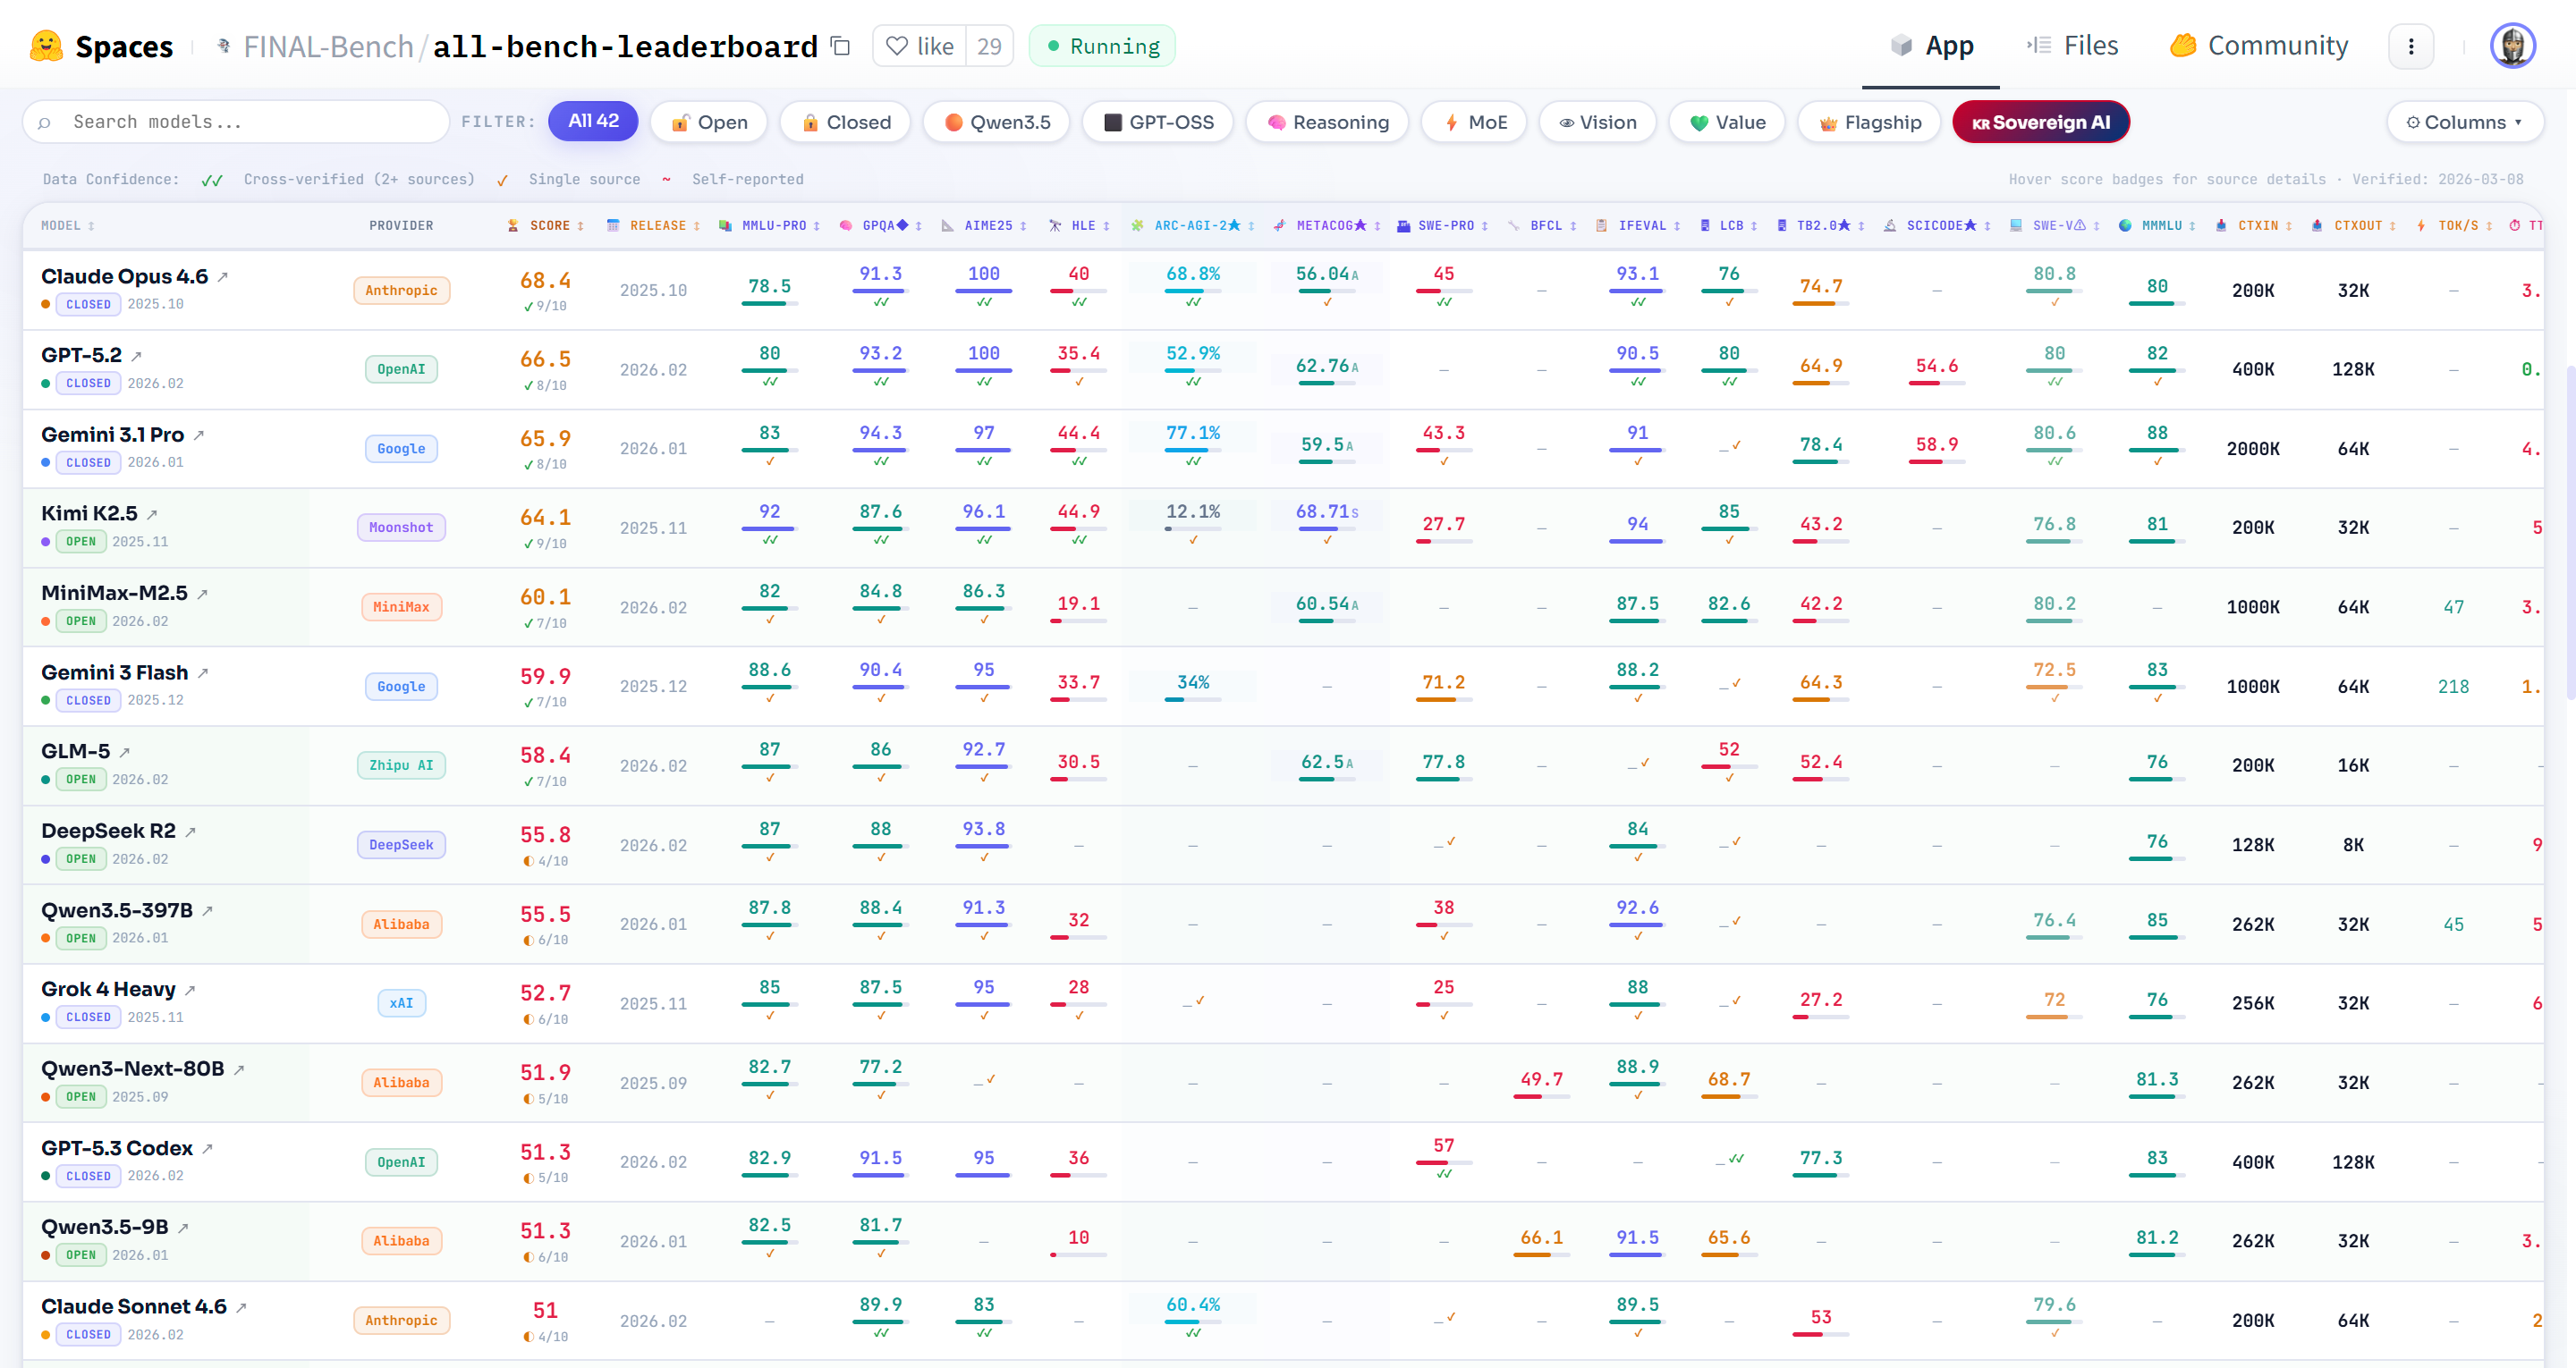Open the Claude Opus 4.6 model page
The width and height of the screenshot is (2576, 1368).
125,276
